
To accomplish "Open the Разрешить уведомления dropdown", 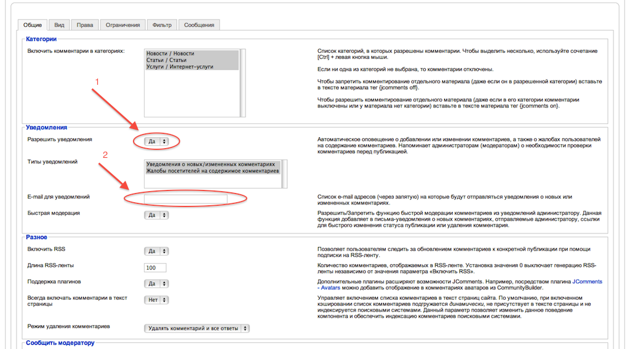I will (156, 141).
